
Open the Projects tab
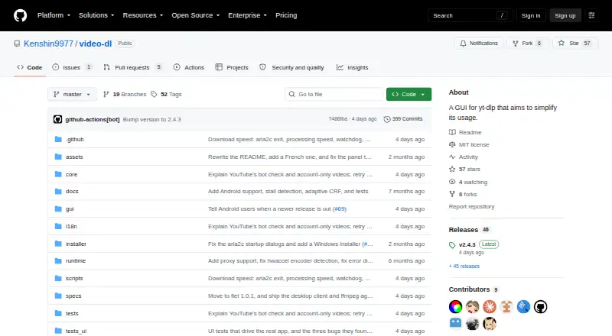pyautogui.click(x=232, y=67)
